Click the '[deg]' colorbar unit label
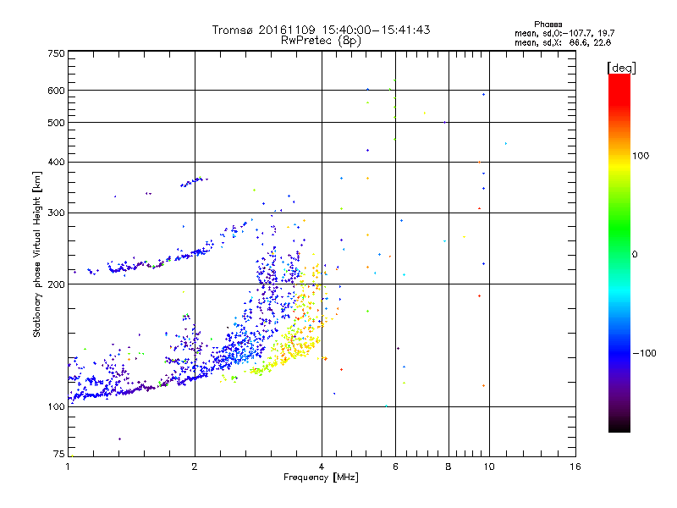 [621, 68]
